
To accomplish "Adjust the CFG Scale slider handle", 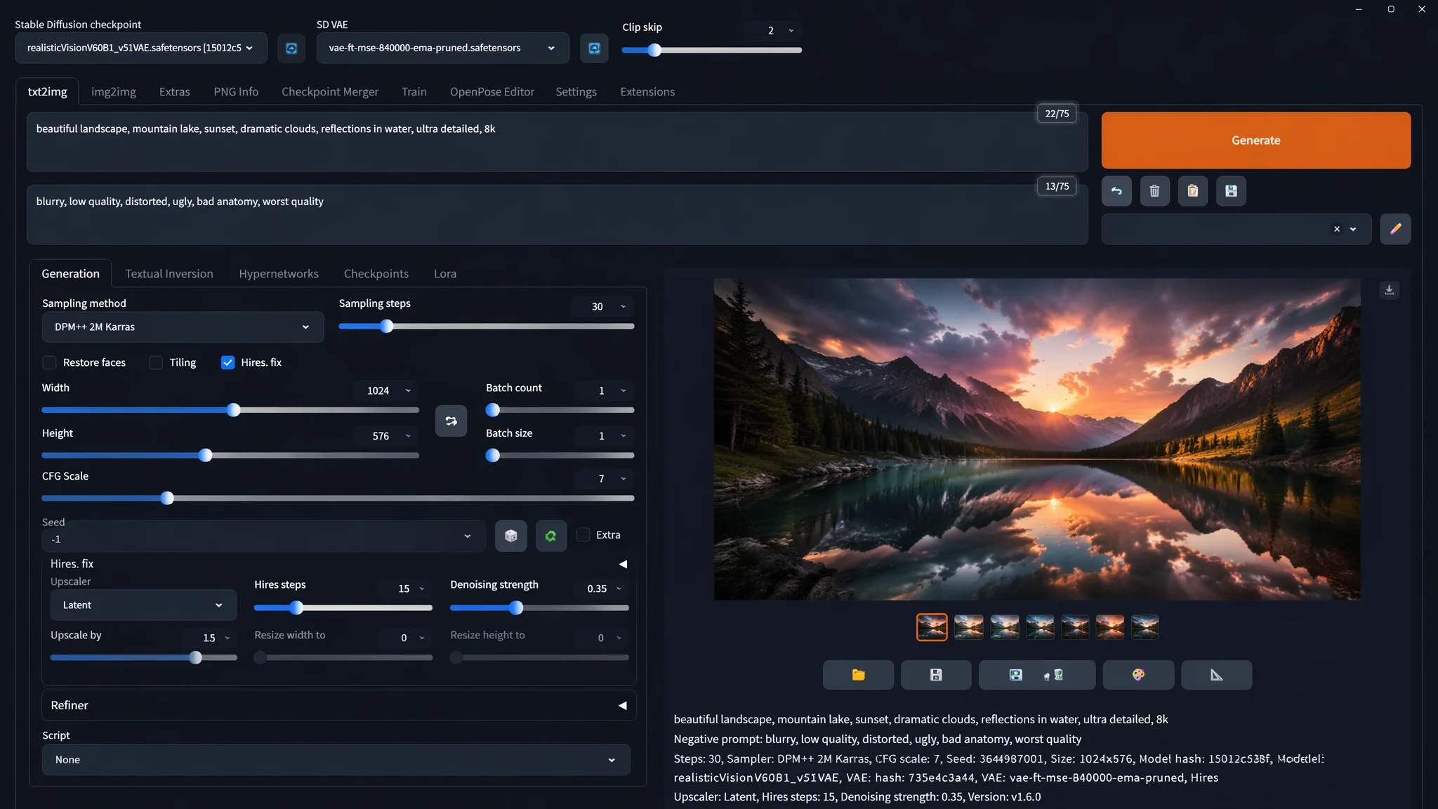I will [x=167, y=499].
